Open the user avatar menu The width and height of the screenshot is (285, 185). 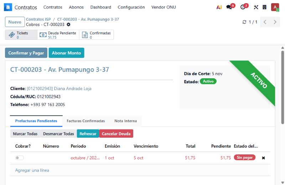pos(275,7)
